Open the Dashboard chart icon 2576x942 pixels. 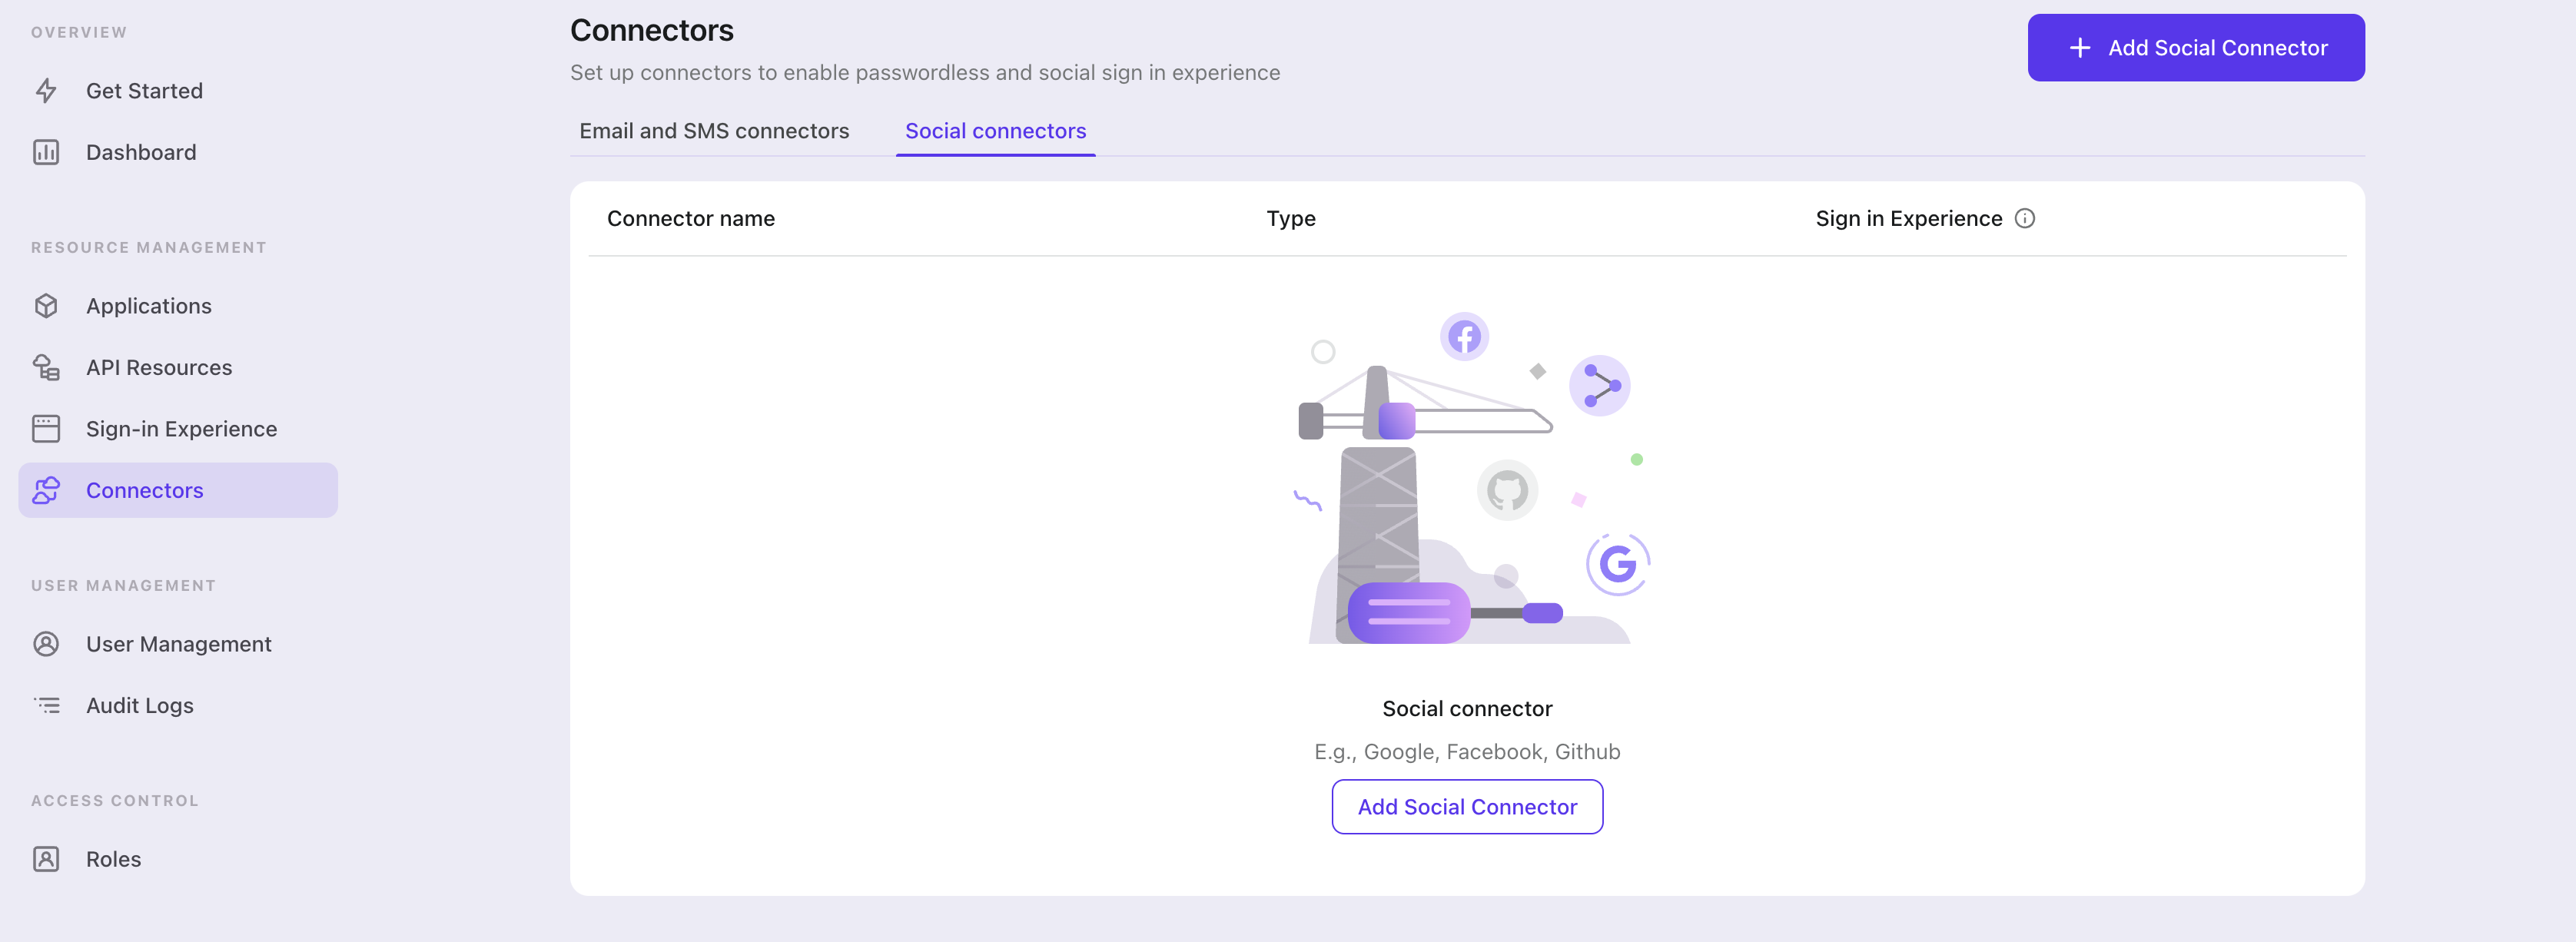pos(46,152)
